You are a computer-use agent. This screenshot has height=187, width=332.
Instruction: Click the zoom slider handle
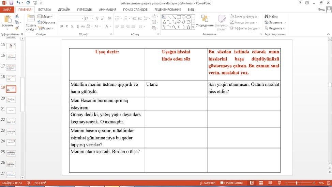297,183
